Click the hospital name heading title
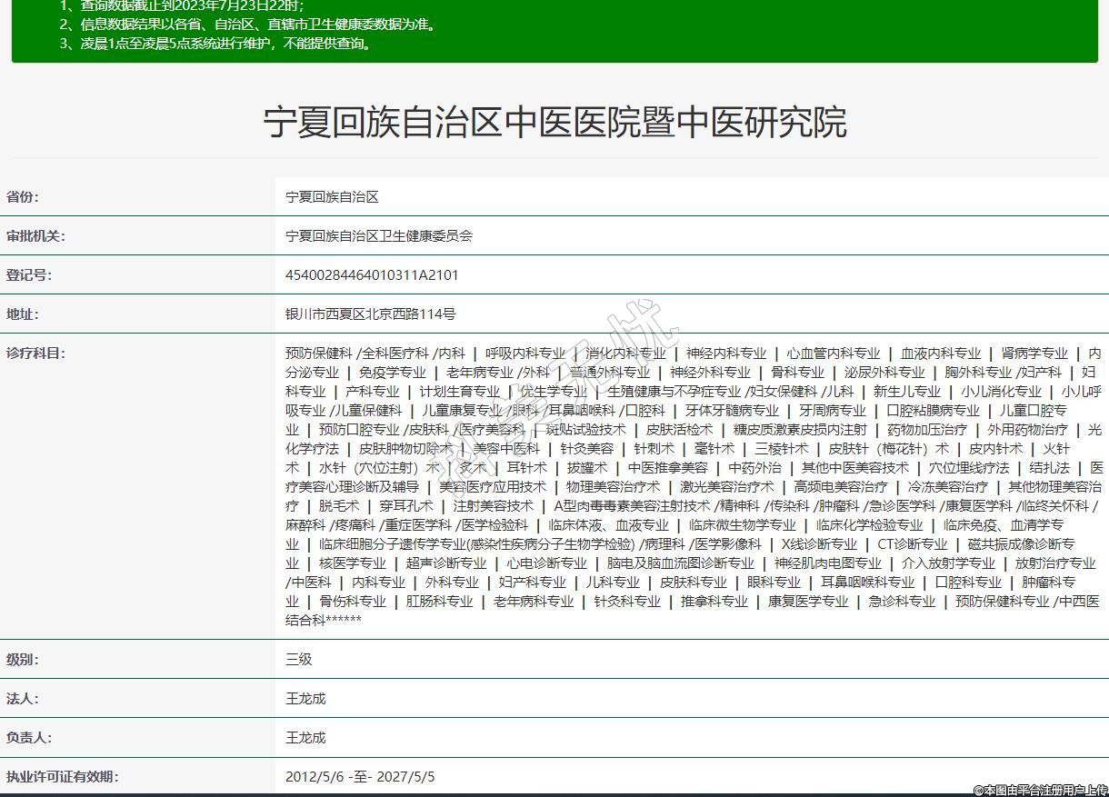 point(554,122)
